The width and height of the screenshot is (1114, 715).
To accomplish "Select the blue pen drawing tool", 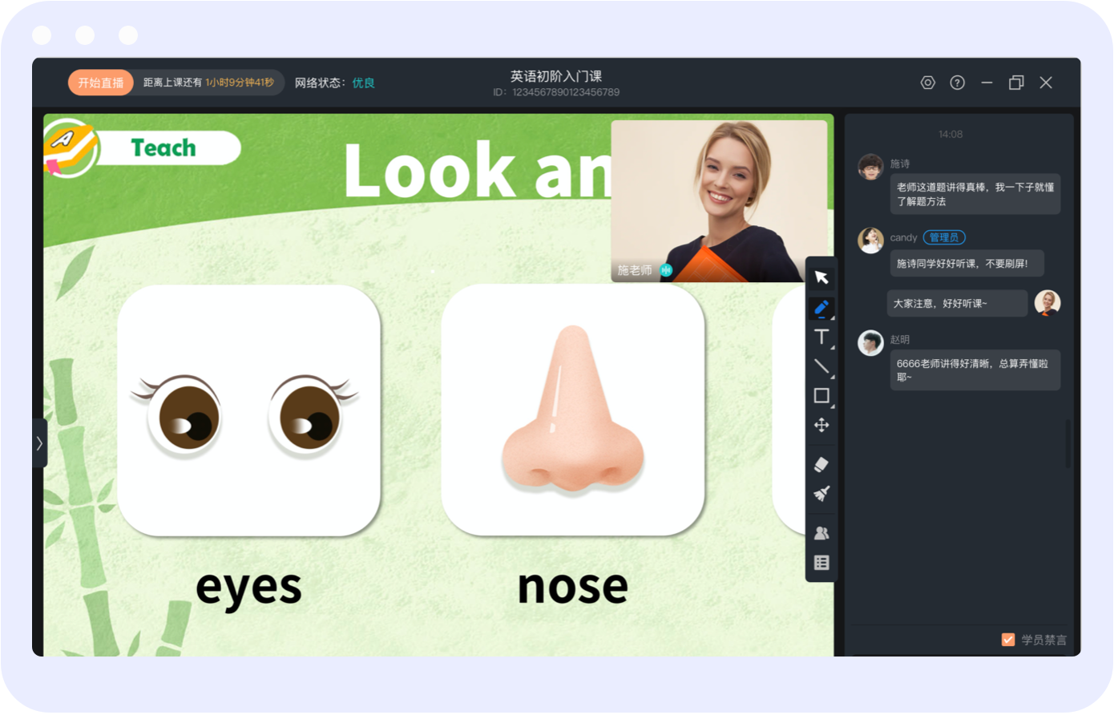I will 821,307.
